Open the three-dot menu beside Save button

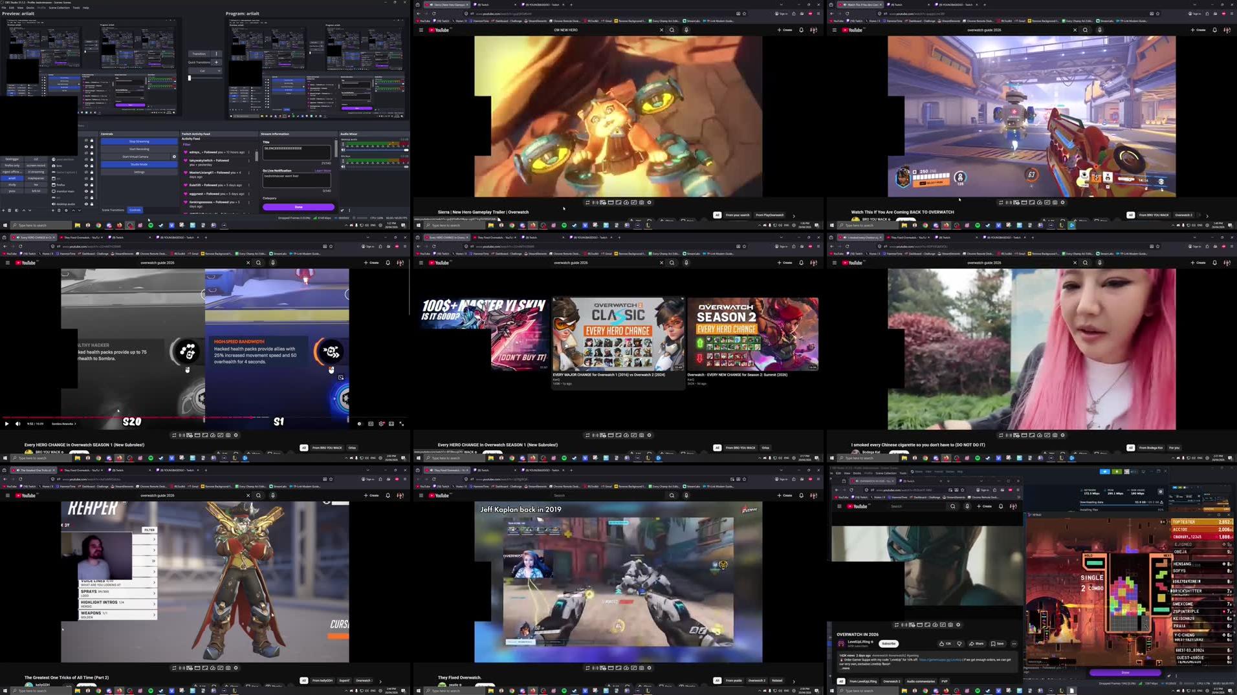(1014, 643)
